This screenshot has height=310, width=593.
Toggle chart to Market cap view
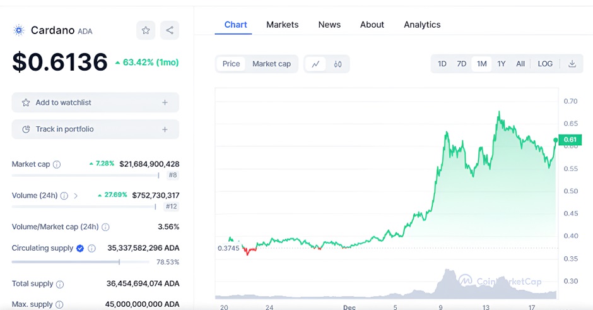pyautogui.click(x=271, y=64)
